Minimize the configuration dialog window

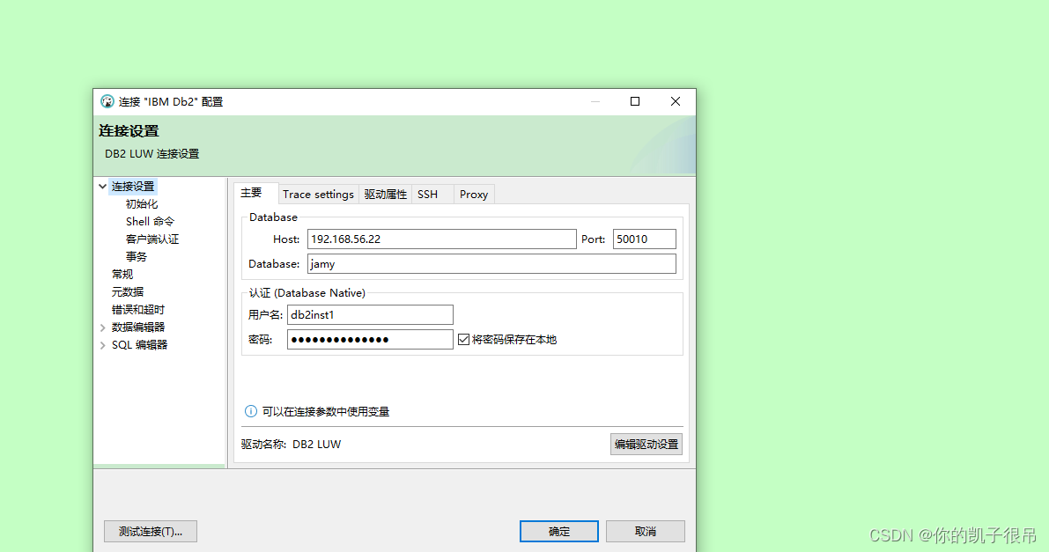click(595, 101)
